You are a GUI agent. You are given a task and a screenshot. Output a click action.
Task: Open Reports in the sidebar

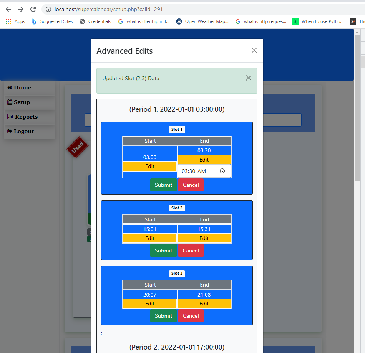click(29, 117)
